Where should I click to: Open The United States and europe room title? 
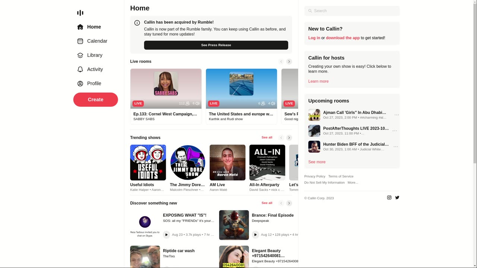pyautogui.click(x=241, y=114)
